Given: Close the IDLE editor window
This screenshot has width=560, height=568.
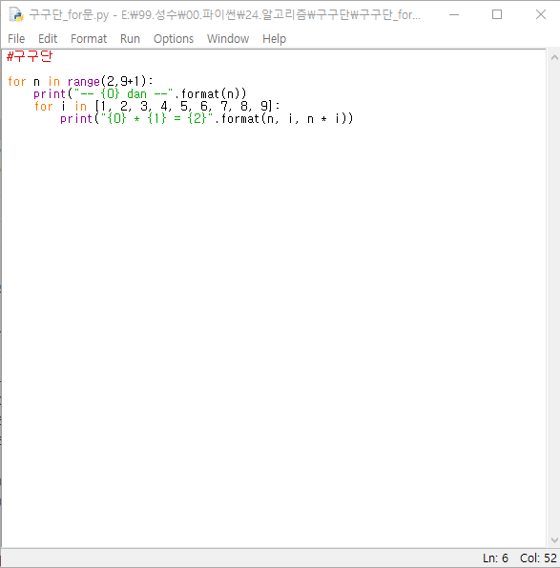Looking at the screenshot, I should point(540,14).
